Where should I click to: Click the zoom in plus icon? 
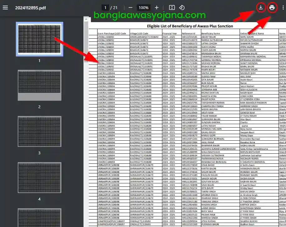pyautogui.click(x=156, y=8)
